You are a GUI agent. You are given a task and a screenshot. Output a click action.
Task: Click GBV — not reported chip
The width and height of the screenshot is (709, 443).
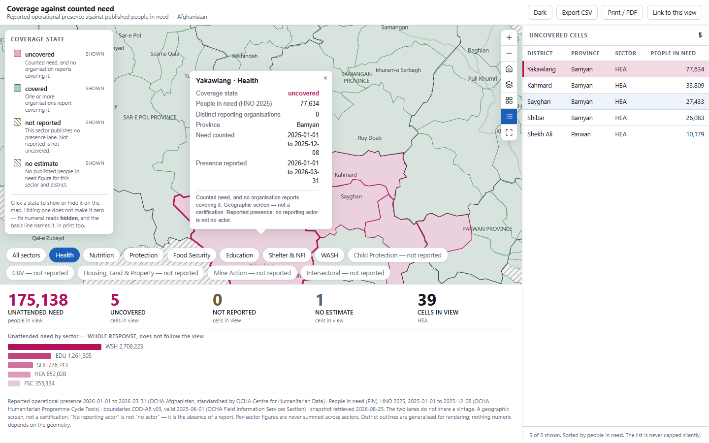pyautogui.click(x=40, y=273)
